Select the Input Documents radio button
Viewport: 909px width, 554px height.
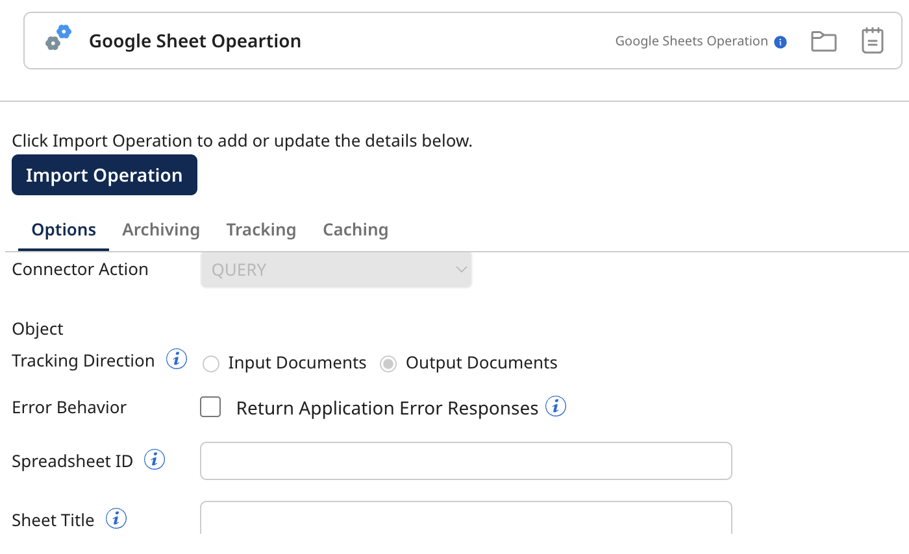click(210, 364)
